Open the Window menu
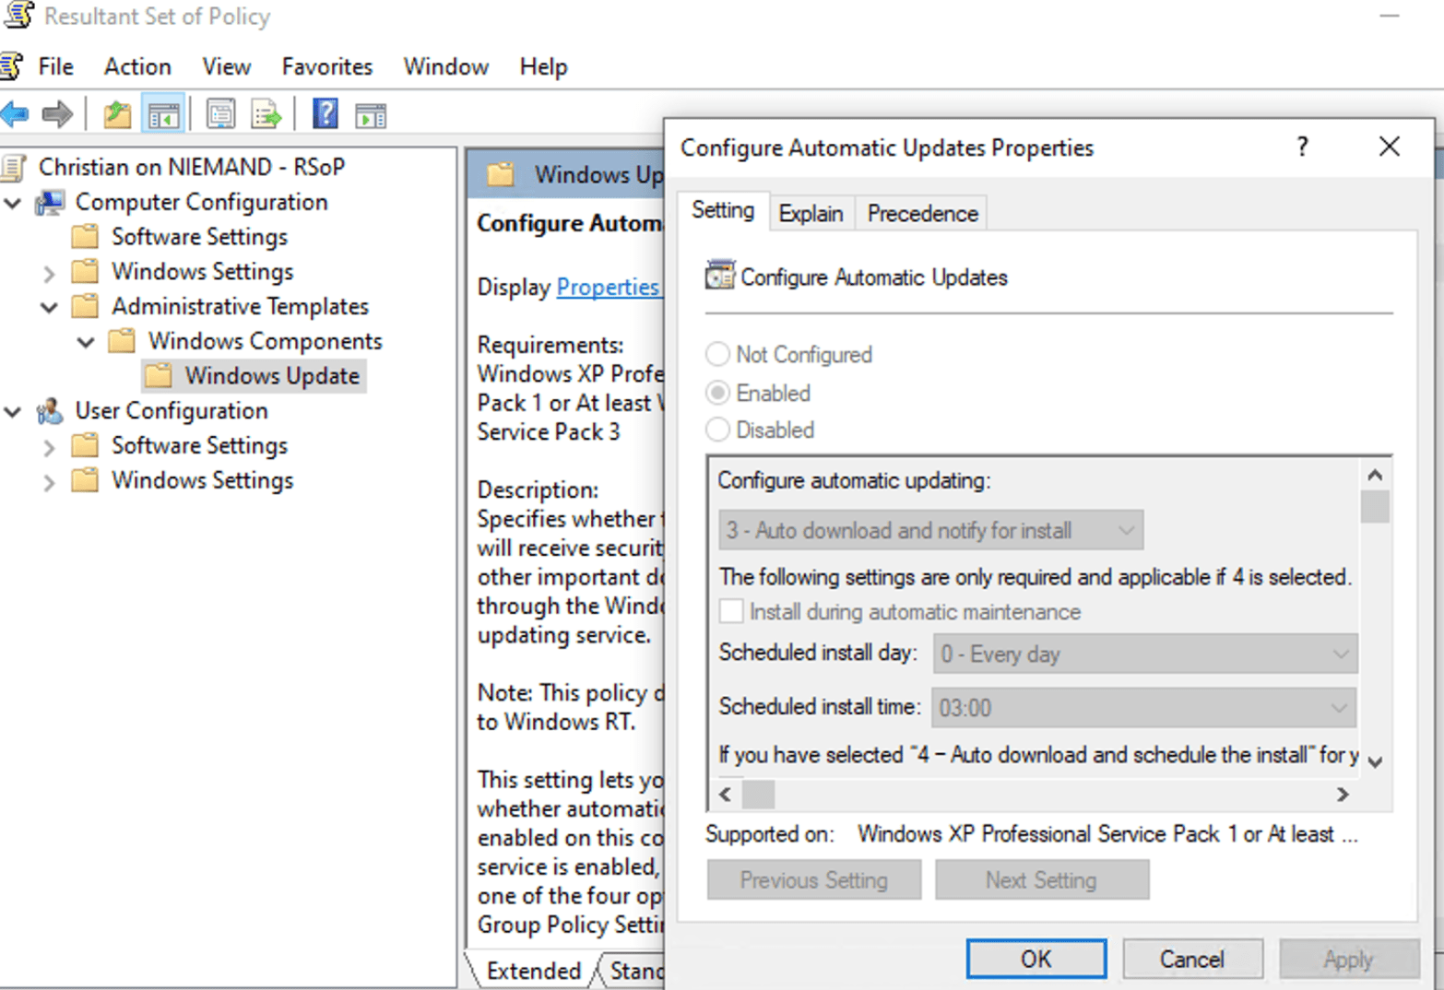This screenshot has height=990, width=1444. pyautogui.click(x=446, y=66)
